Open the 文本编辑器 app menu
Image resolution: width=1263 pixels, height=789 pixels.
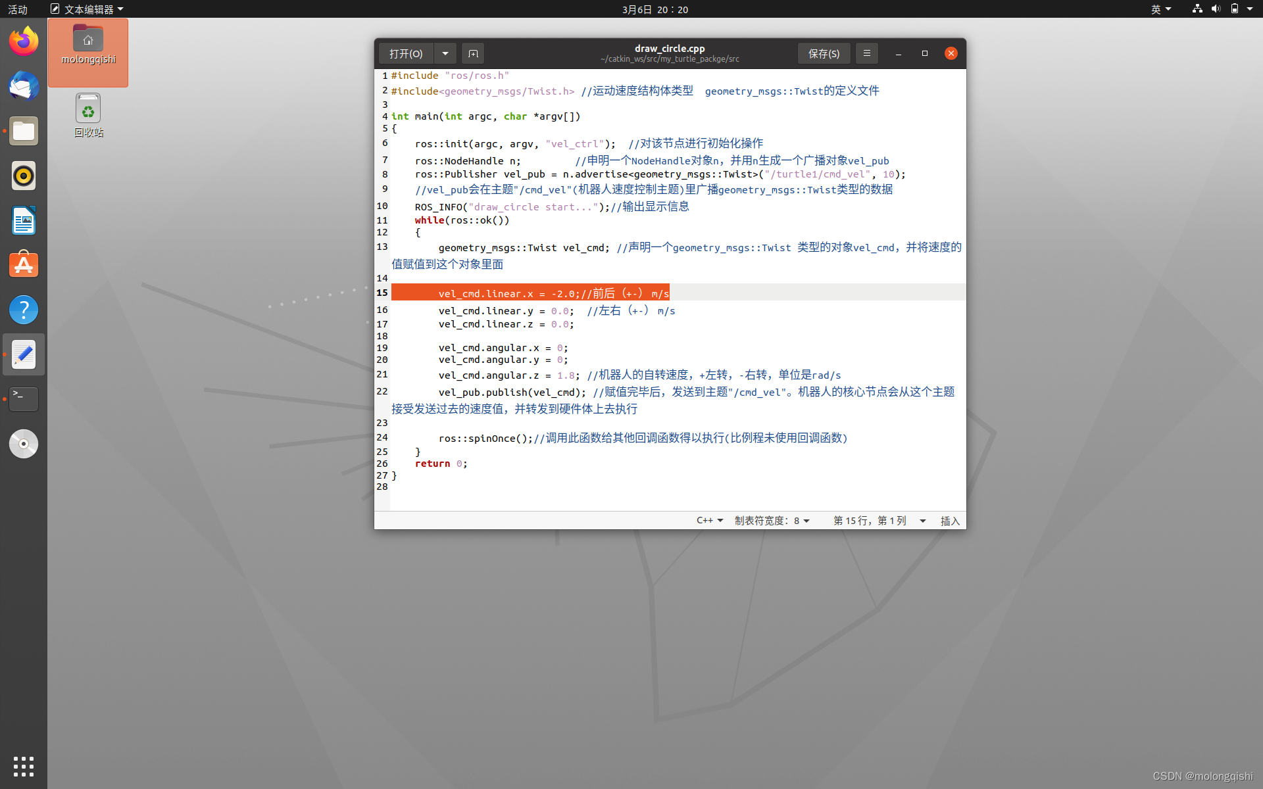(87, 9)
